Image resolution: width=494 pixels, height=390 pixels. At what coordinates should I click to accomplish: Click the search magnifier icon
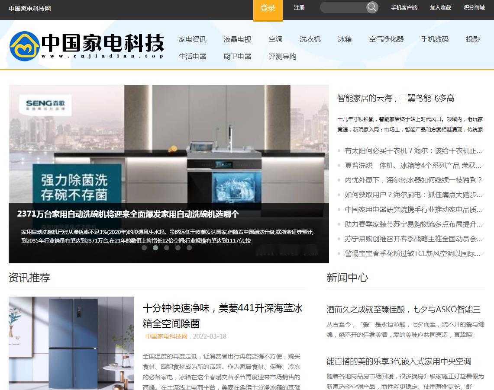tap(372, 7)
